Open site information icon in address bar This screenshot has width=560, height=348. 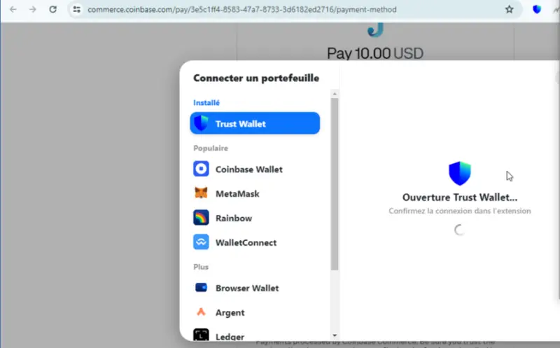(x=76, y=9)
